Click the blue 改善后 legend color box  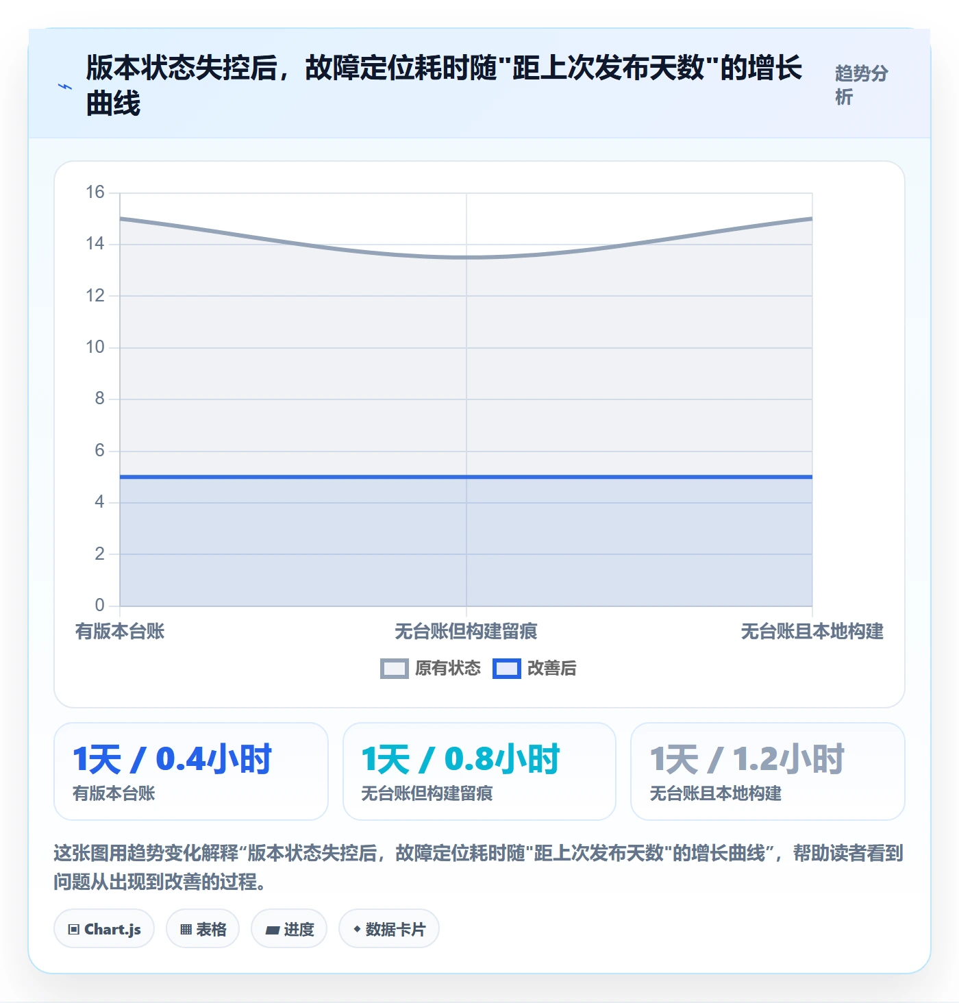pos(507,669)
